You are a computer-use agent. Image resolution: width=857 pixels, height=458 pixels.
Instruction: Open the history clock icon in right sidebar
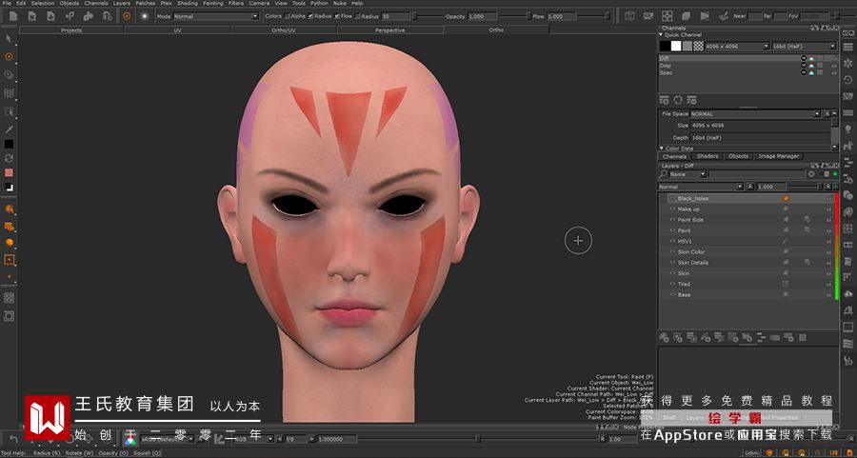(848, 80)
